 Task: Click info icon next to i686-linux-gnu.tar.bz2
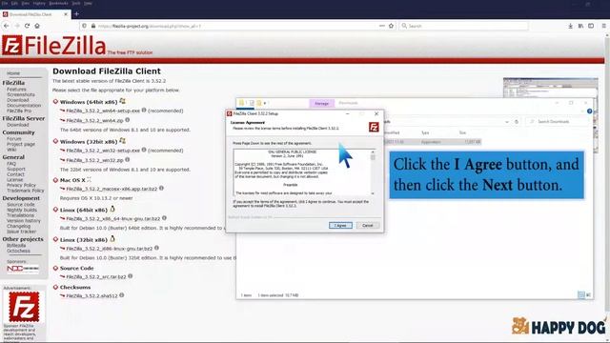tap(156, 248)
